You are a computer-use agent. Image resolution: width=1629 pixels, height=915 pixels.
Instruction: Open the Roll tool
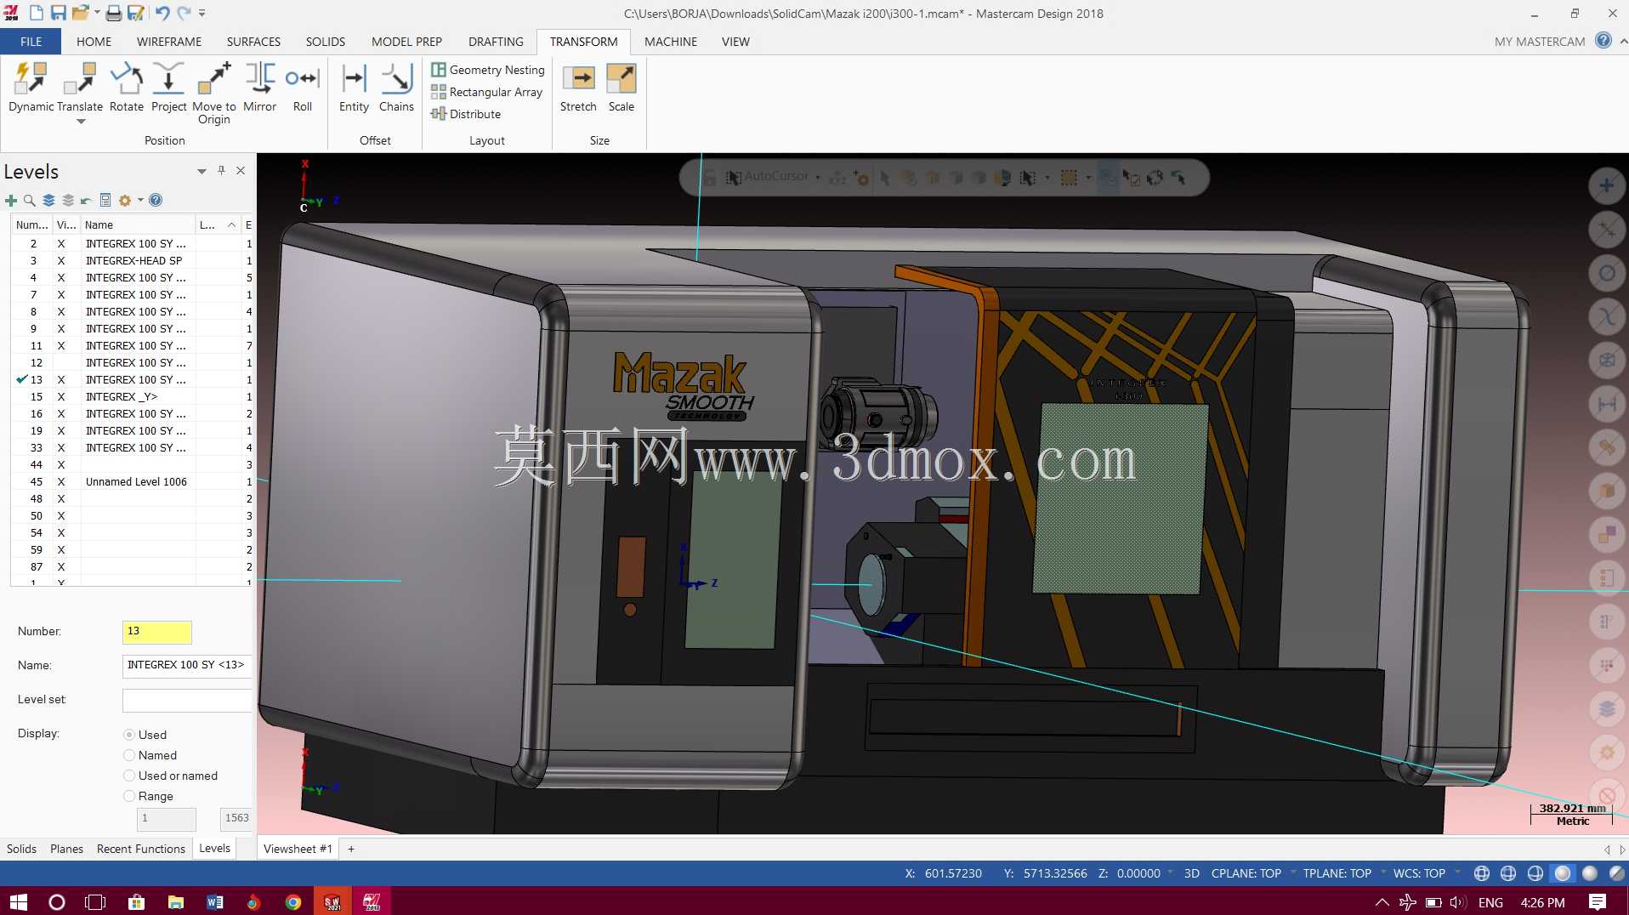303,87
